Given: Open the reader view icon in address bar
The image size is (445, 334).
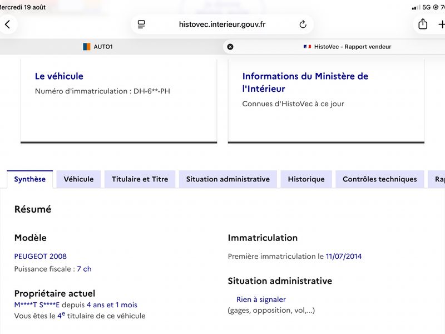Looking at the screenshot, I should [141, 24].
